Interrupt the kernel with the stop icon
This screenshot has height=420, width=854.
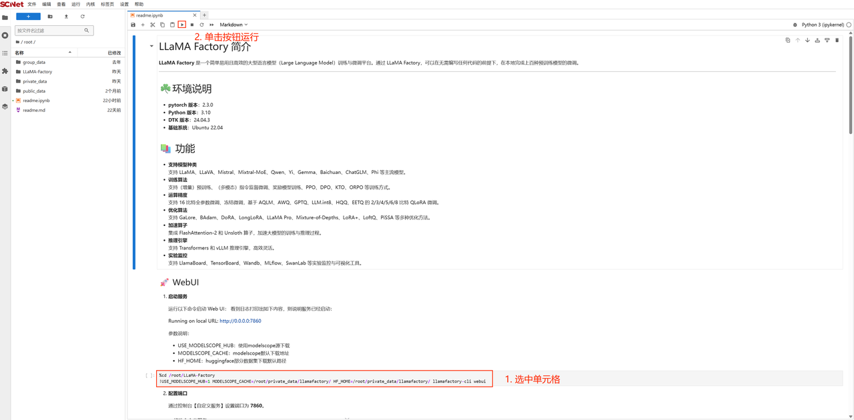coord(192,25)
